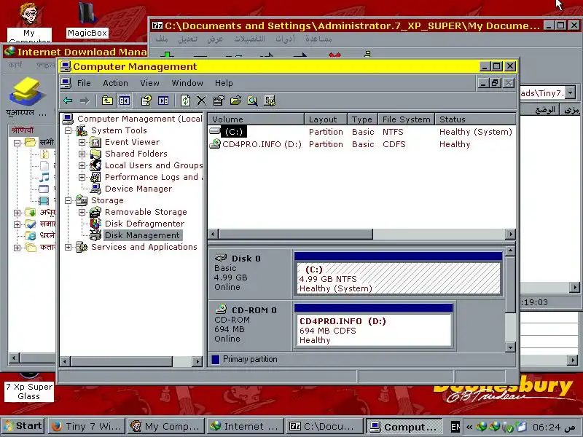This screenshot has height=437, width=583.
Task: Open the File menu
Action: 84,83
